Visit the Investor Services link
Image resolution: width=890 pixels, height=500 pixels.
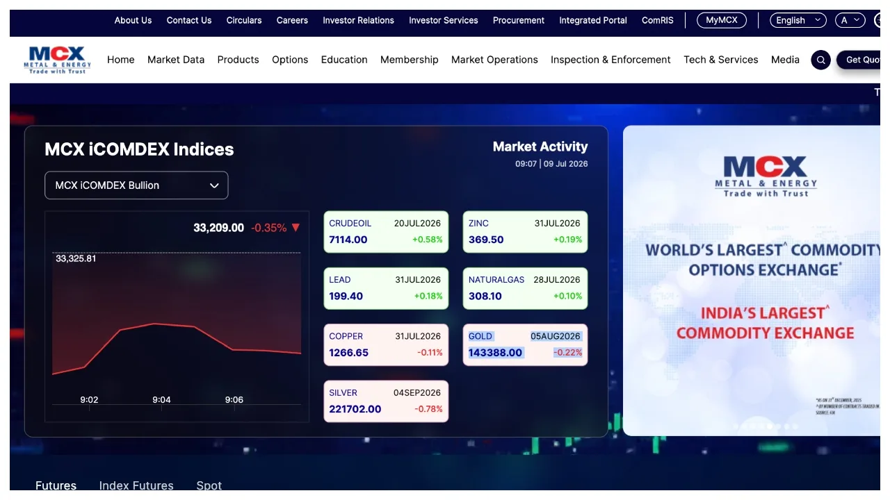tap(444, 20)
